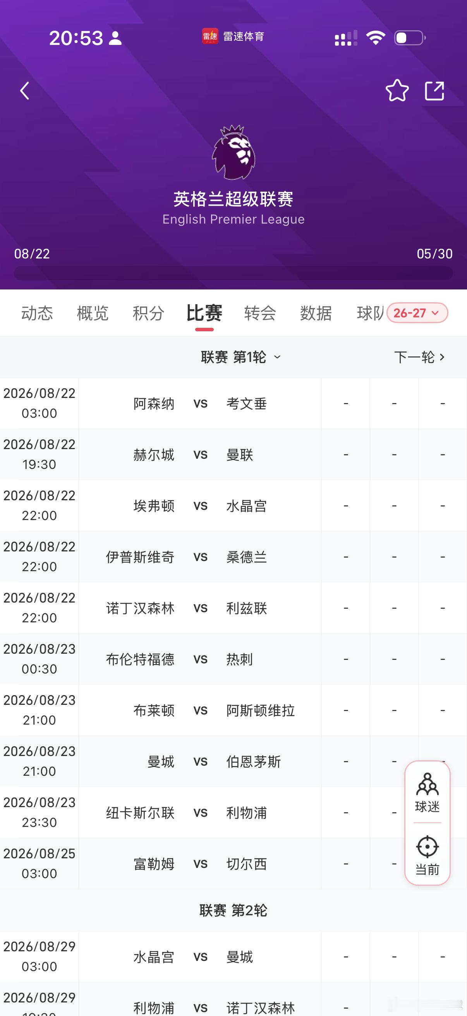Open 埃弗顿 vs 水晶宫 match
Viewport: 467px width, 1016px height.
click(x=233, y=506)
